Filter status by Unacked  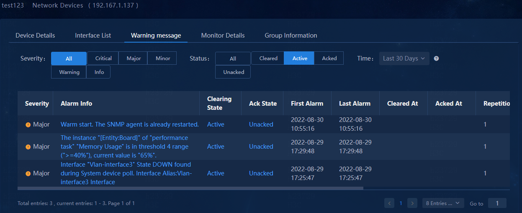[234, 72]
